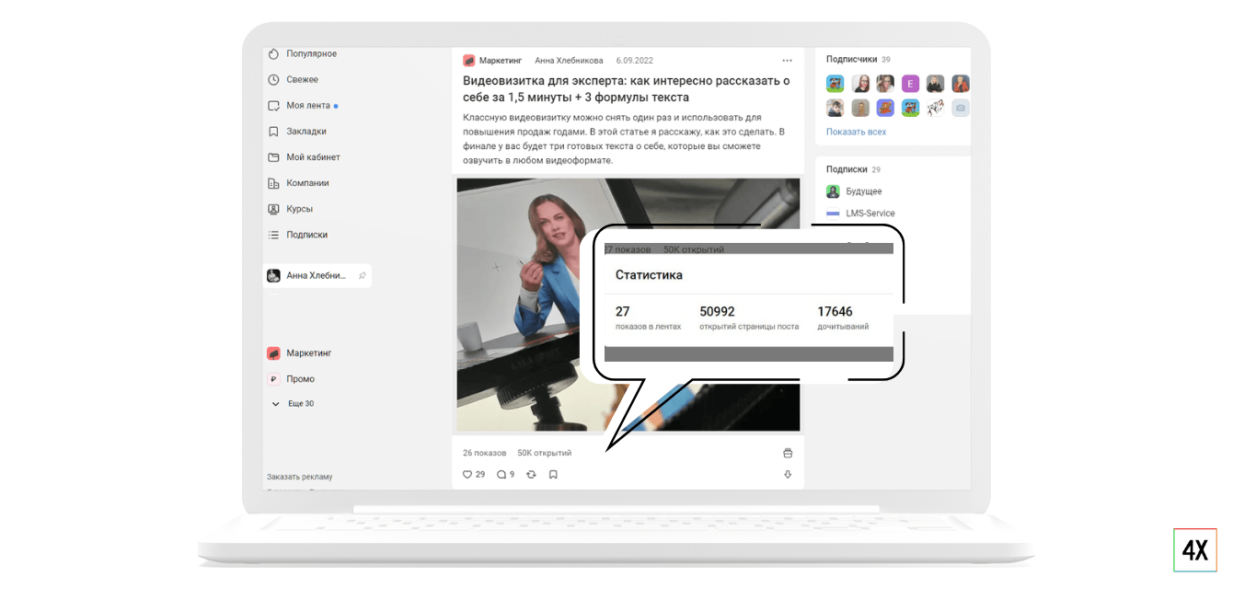Open the Курсы section
This screenshot has width=1233, height=589.
(x=290, y=209)
